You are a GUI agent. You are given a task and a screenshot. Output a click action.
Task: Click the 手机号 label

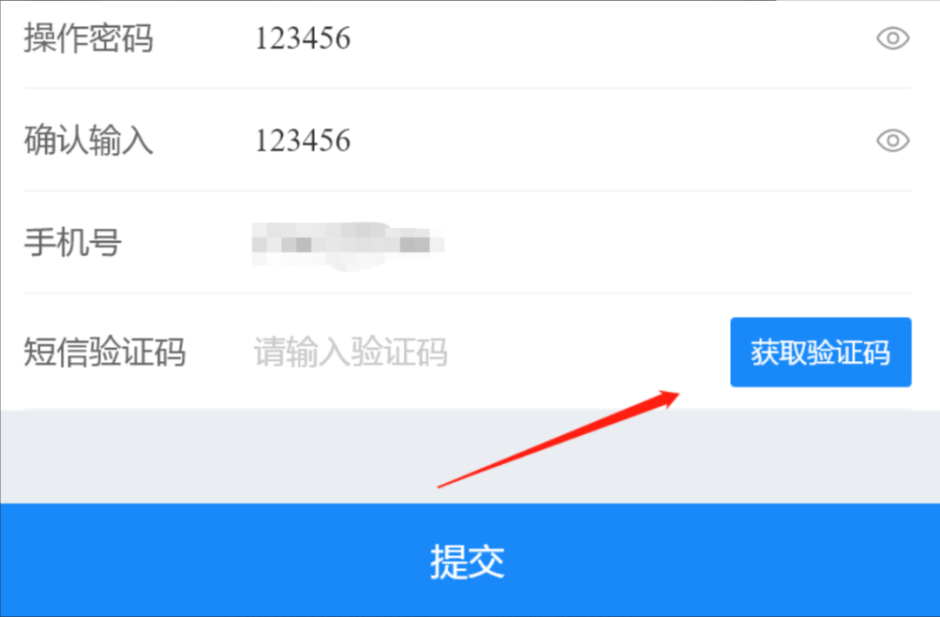[72, 243]
